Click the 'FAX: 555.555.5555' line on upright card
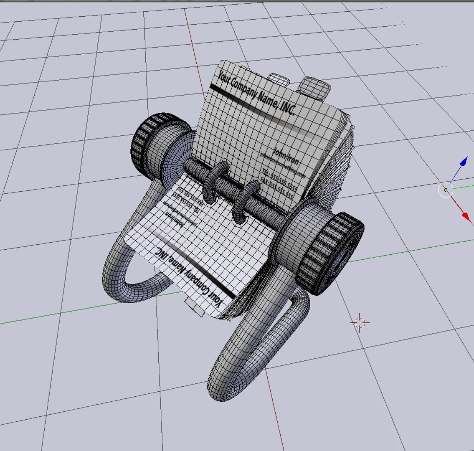This screenshot has width=474, height=451. click(276, 188)
